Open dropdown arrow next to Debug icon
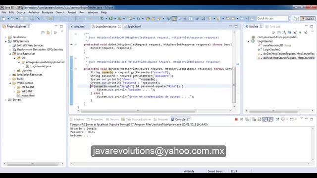Screen dimensions: 317x178 pyautogui.click(x=106, y=19)
